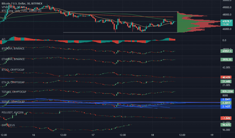
Task: Click the 800B axis label
Action: tap(225, 96)
